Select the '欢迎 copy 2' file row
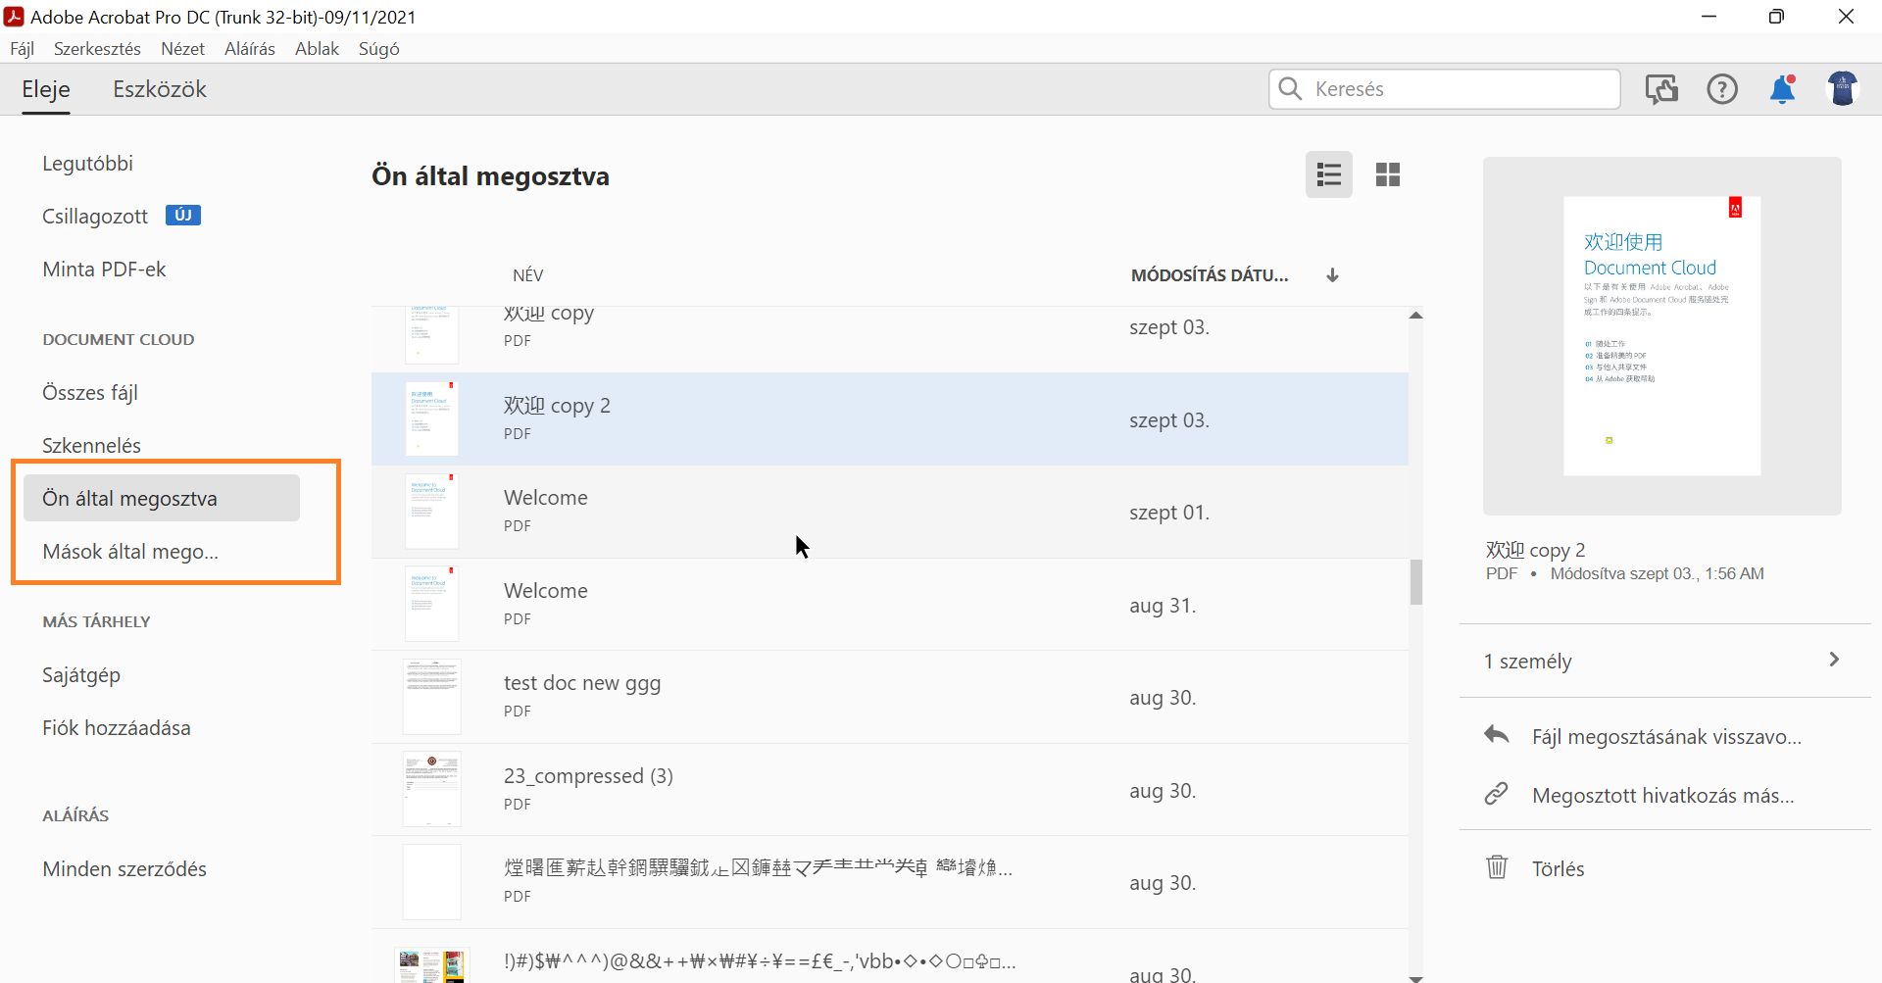The height and width of the screenshot is (983, 1882). tap(890, 418)
